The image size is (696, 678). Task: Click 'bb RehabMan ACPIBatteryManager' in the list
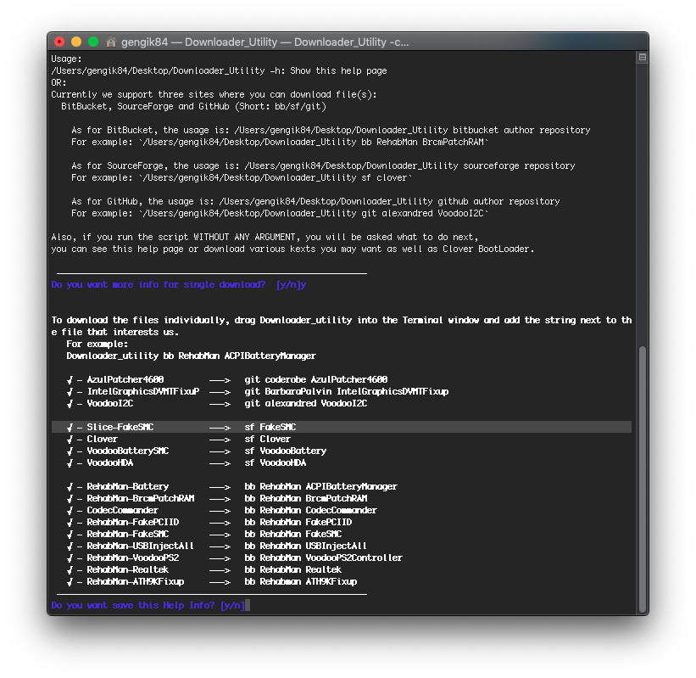click(321, 486)
